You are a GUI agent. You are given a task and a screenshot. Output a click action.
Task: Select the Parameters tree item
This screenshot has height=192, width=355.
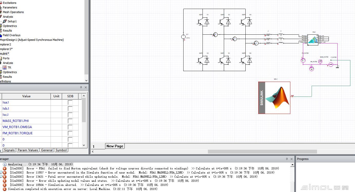(10, 7)
